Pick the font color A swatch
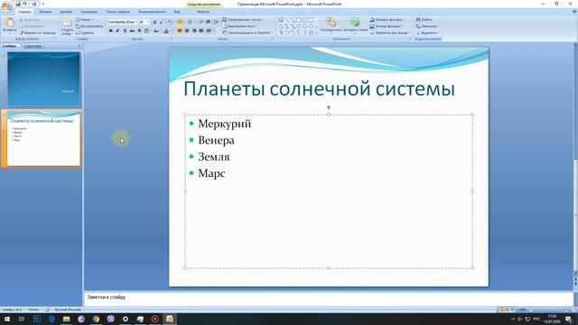This screenshot has width=578, height=325. tap(166, 32)
